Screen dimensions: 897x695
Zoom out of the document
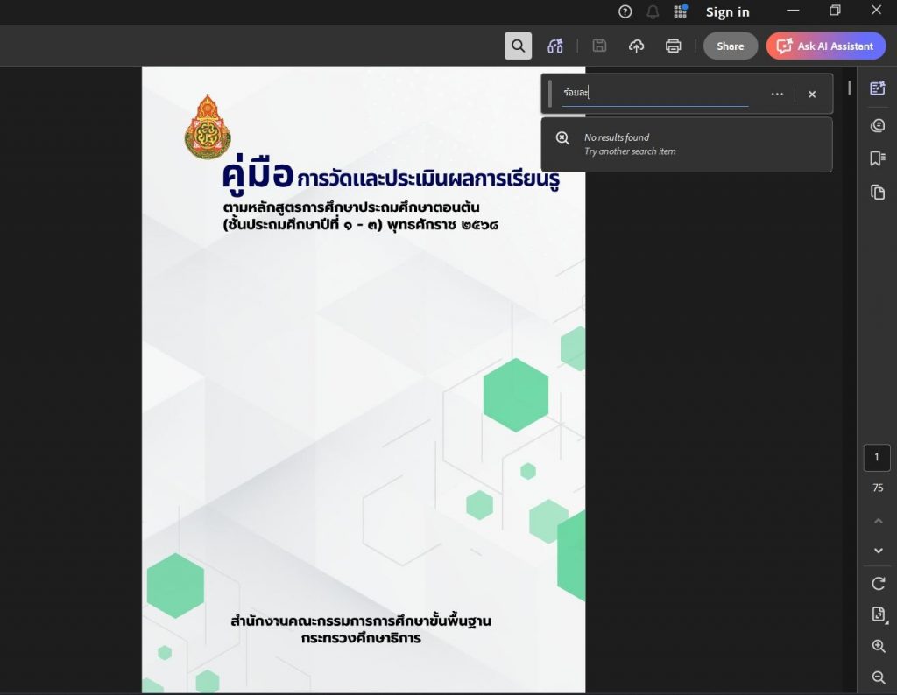click(878, 677)
